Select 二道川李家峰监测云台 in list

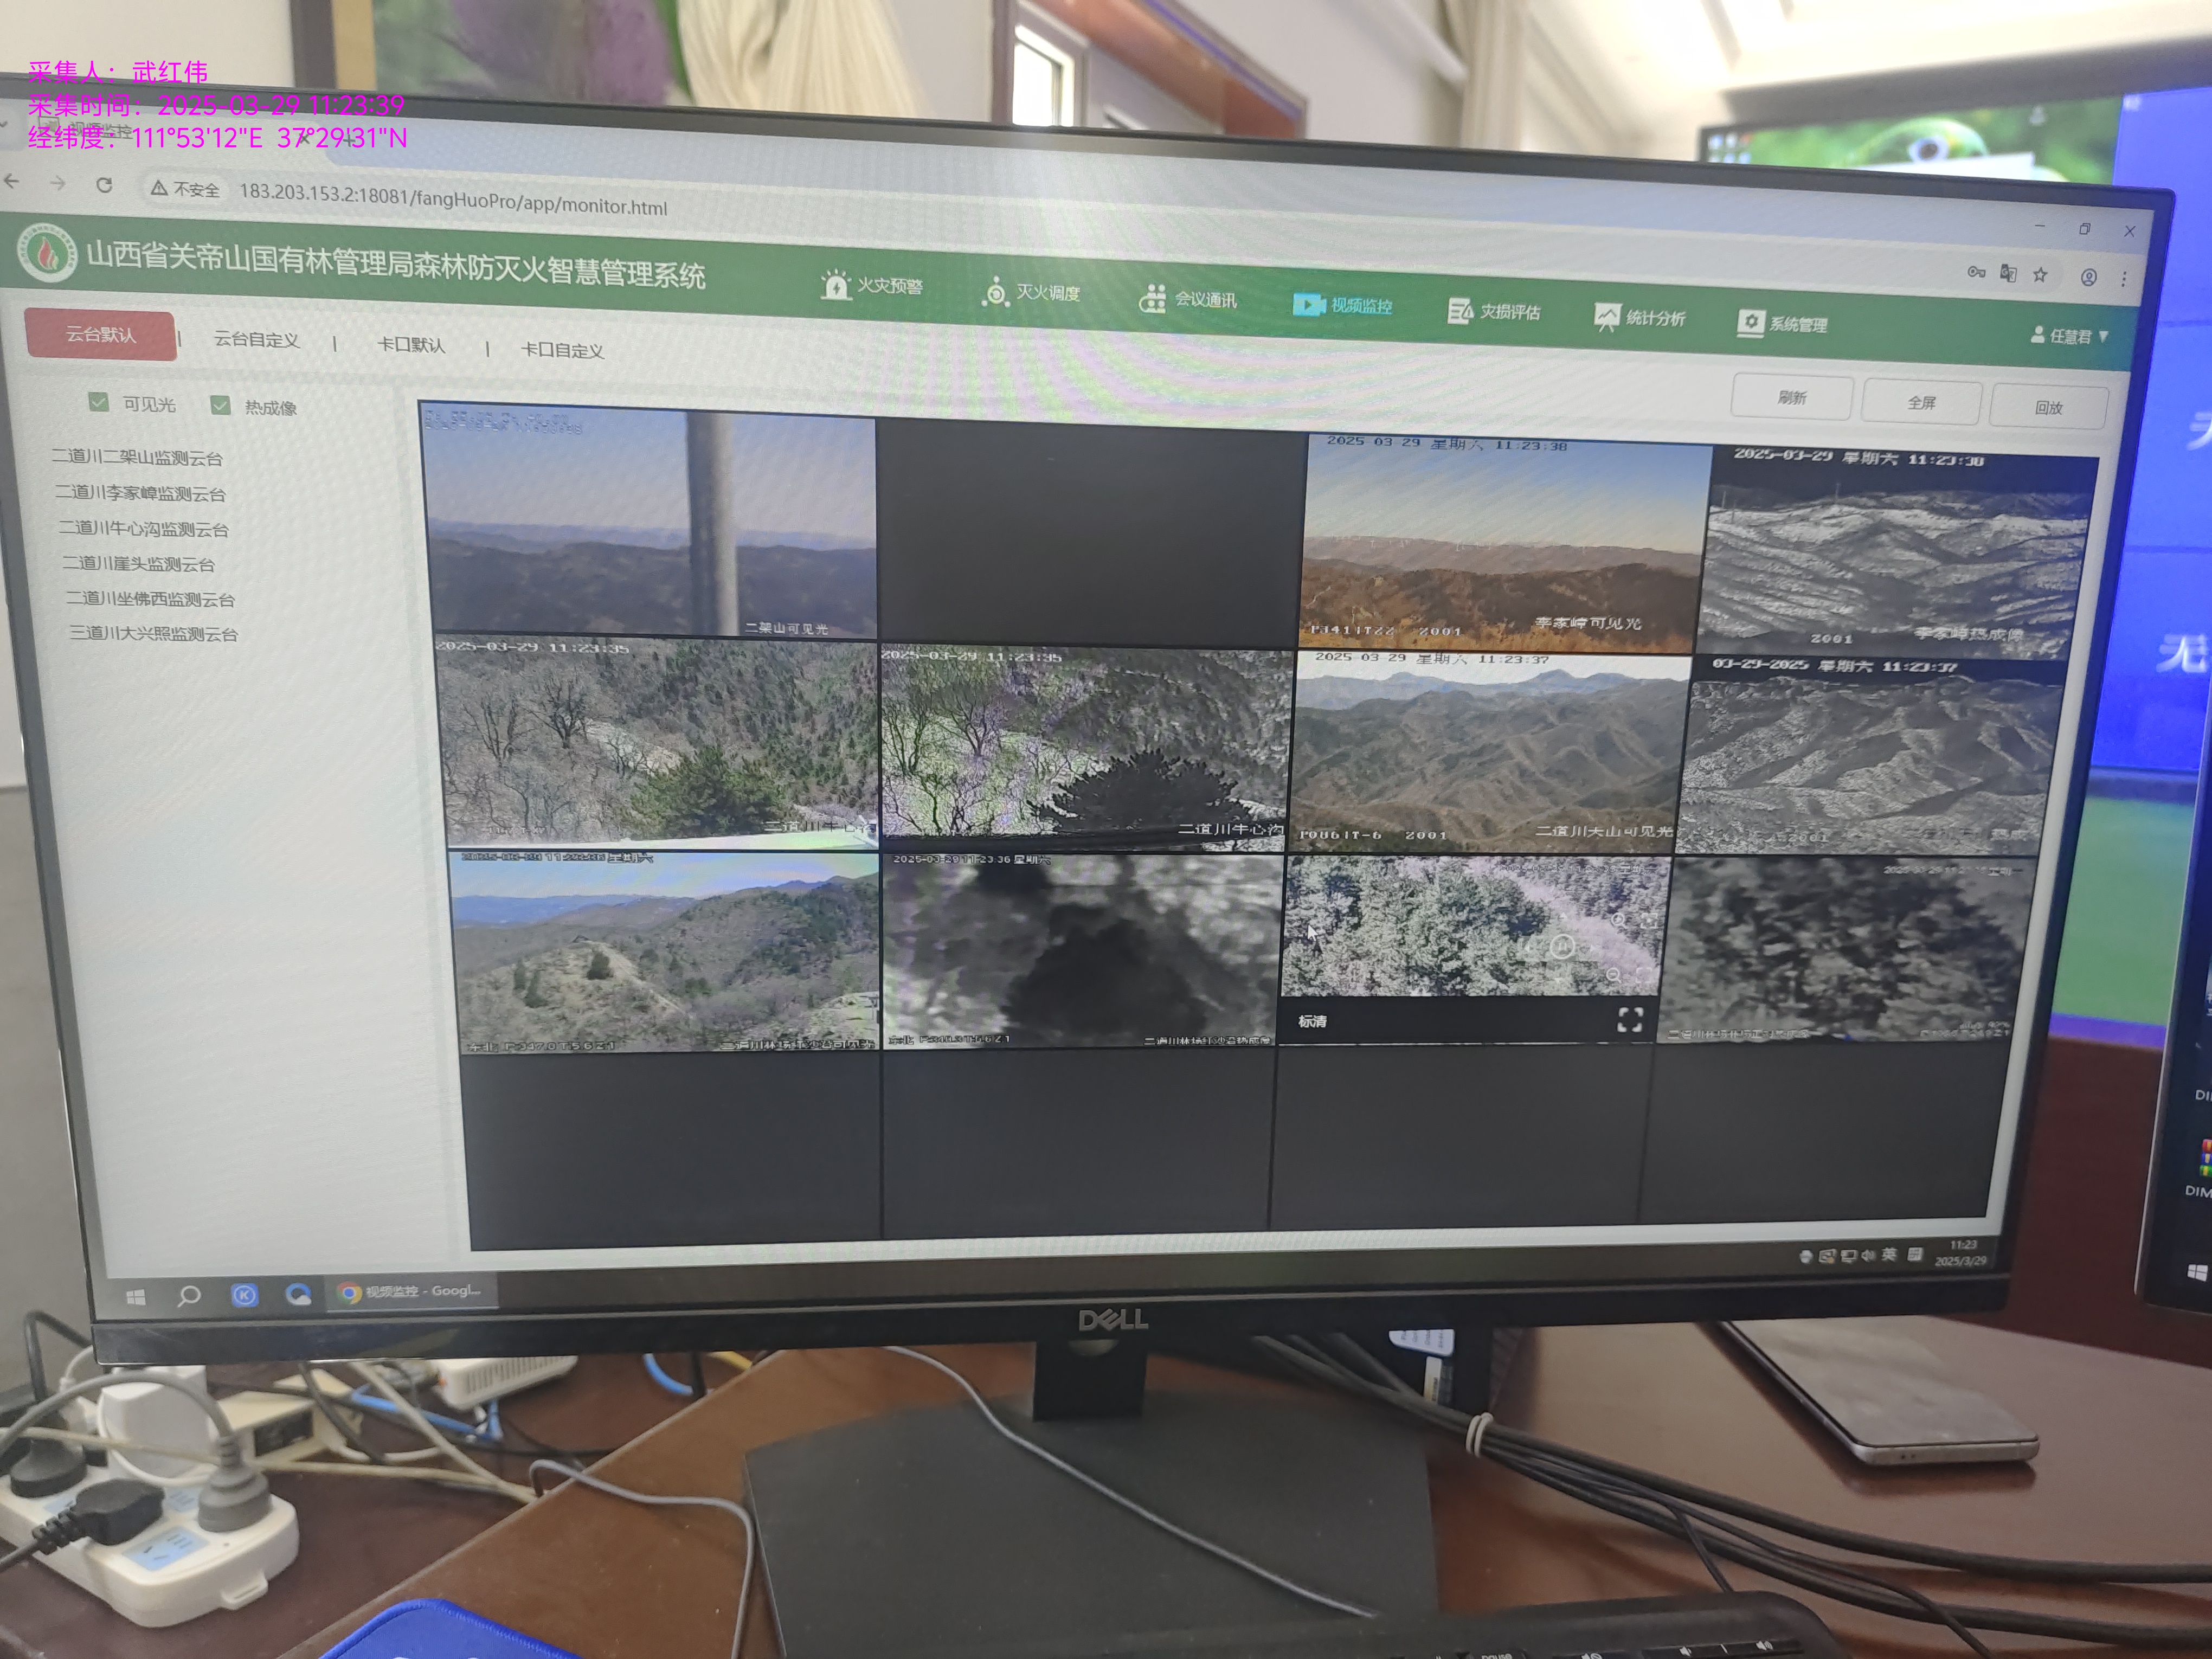(140, 493)
